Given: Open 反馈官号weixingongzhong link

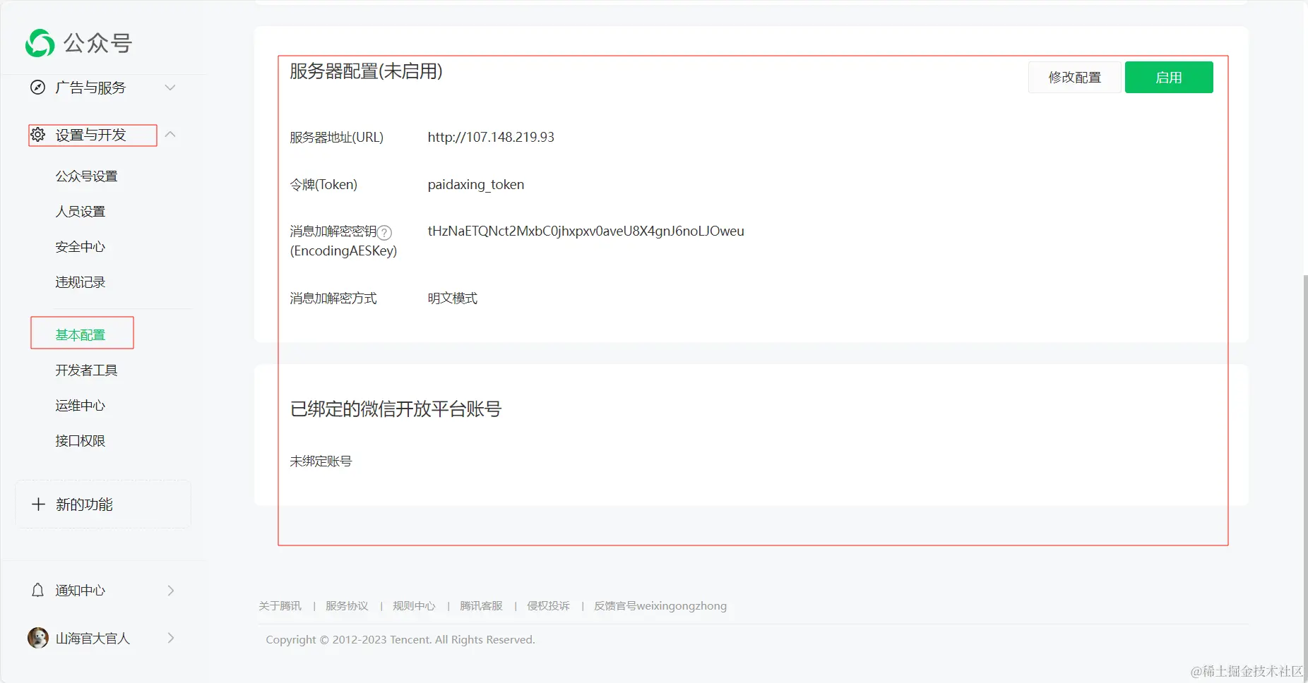Looking at the screenshot, I should point(660,606).
